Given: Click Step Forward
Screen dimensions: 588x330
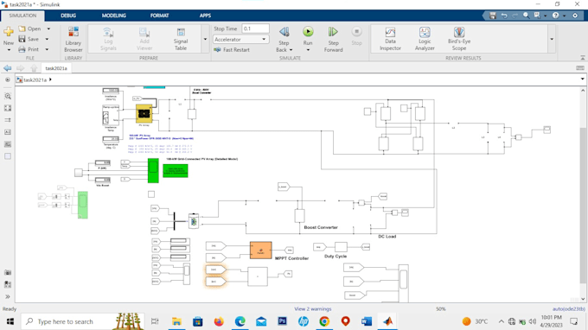Looking at the screenshot, I should point(333,39).
